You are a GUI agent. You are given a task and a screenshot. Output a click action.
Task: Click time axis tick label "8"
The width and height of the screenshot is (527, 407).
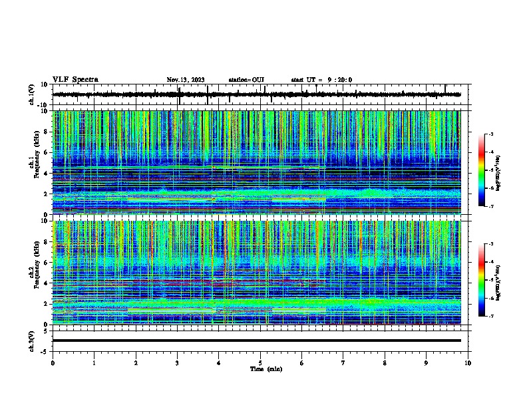click(385, 363)
